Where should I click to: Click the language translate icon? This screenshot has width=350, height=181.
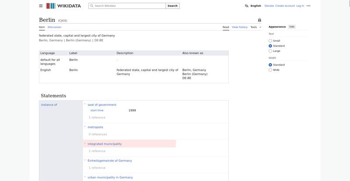[246, 6]
